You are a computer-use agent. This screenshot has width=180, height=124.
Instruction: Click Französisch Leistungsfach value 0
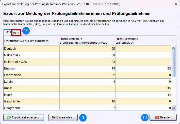[x=143, y=75]
